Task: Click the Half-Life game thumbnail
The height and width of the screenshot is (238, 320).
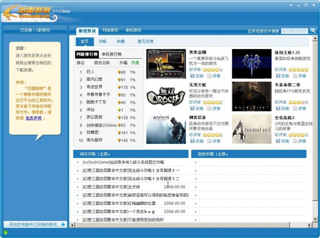Action: (252, 96)
